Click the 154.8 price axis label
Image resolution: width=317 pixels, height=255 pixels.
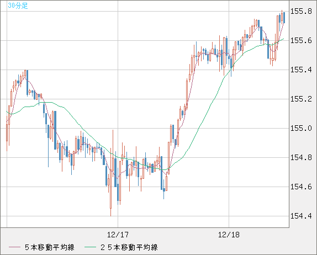point(301,158)
